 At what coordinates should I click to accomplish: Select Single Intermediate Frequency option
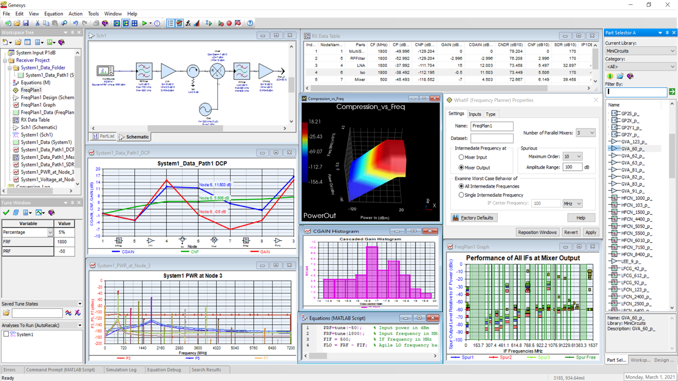click(461, 195)
